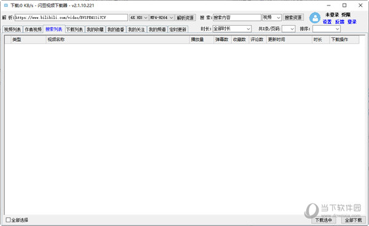The width and height of the screenshot is (369, 226).
Task: Close the 闪豆视频下载器 window
Action: [360, 6]
